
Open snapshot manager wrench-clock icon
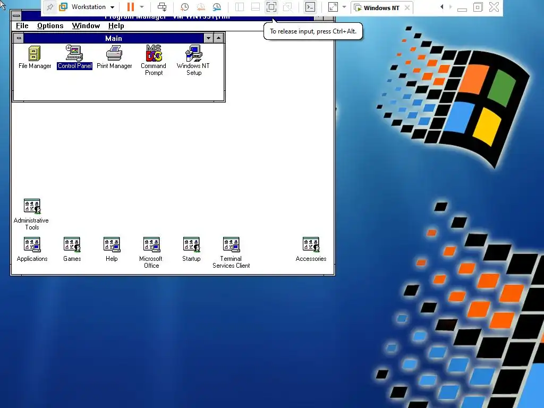coord(217,7)
